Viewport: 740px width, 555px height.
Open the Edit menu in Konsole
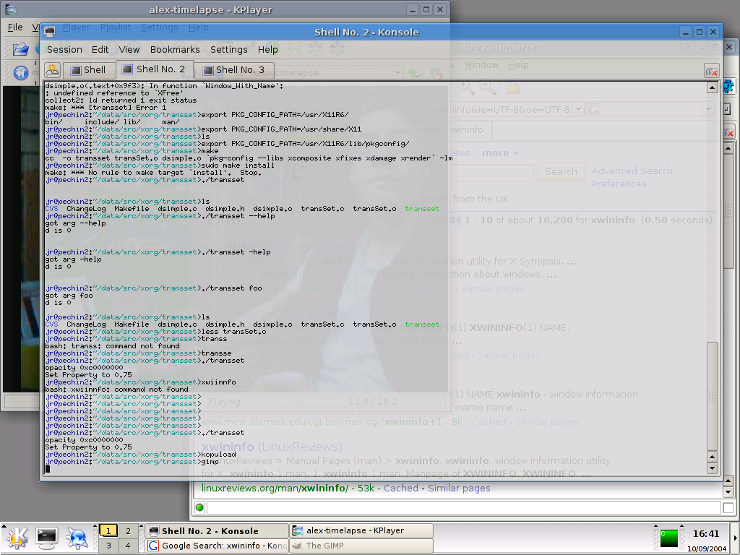(x=100, y=50)
